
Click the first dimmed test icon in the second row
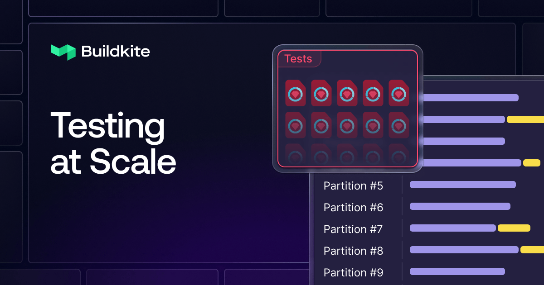pos(295,126)
